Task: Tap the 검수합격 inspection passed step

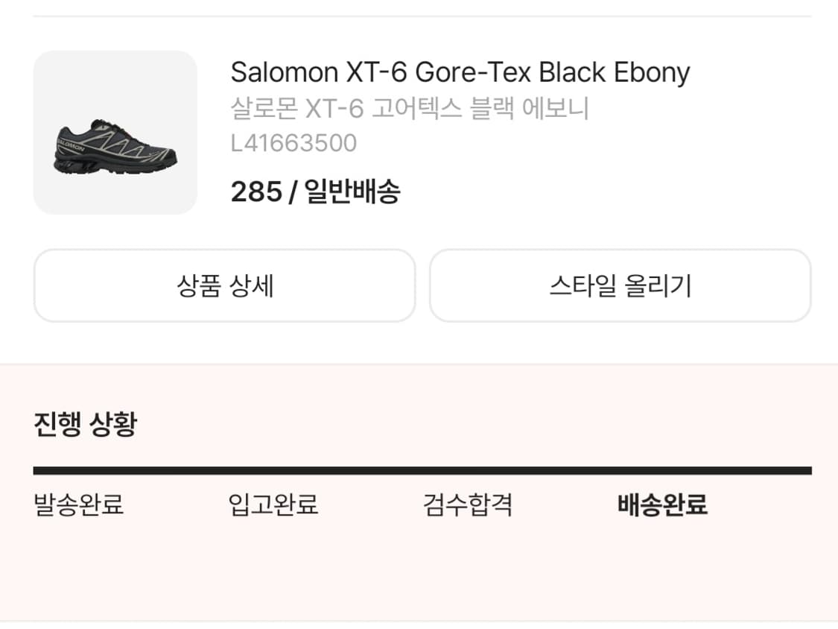Action: click(468, 505)
